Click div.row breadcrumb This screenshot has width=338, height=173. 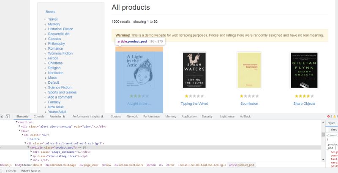coord(106,165)
